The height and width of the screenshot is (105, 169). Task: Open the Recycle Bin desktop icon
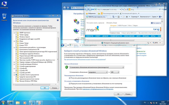(4, 17)
